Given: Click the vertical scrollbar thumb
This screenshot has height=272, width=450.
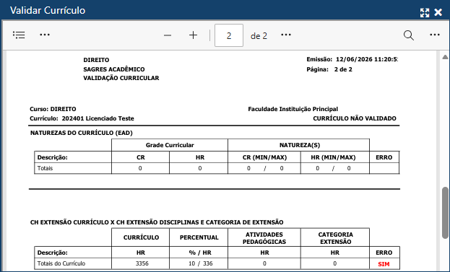Looking at the screenshot, I should (445, 213).
